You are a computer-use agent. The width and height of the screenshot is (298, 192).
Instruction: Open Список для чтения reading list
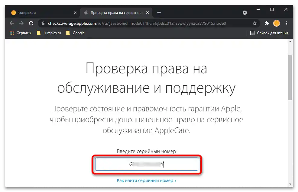(269, 33)
